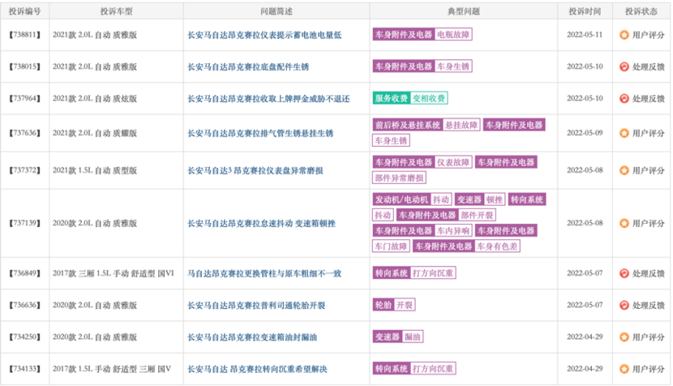Open complaint 长安马自达 昂克赛拉转向沉重希望解决
The width and height of the screenshot is (673, 386).
click(258, 369)
